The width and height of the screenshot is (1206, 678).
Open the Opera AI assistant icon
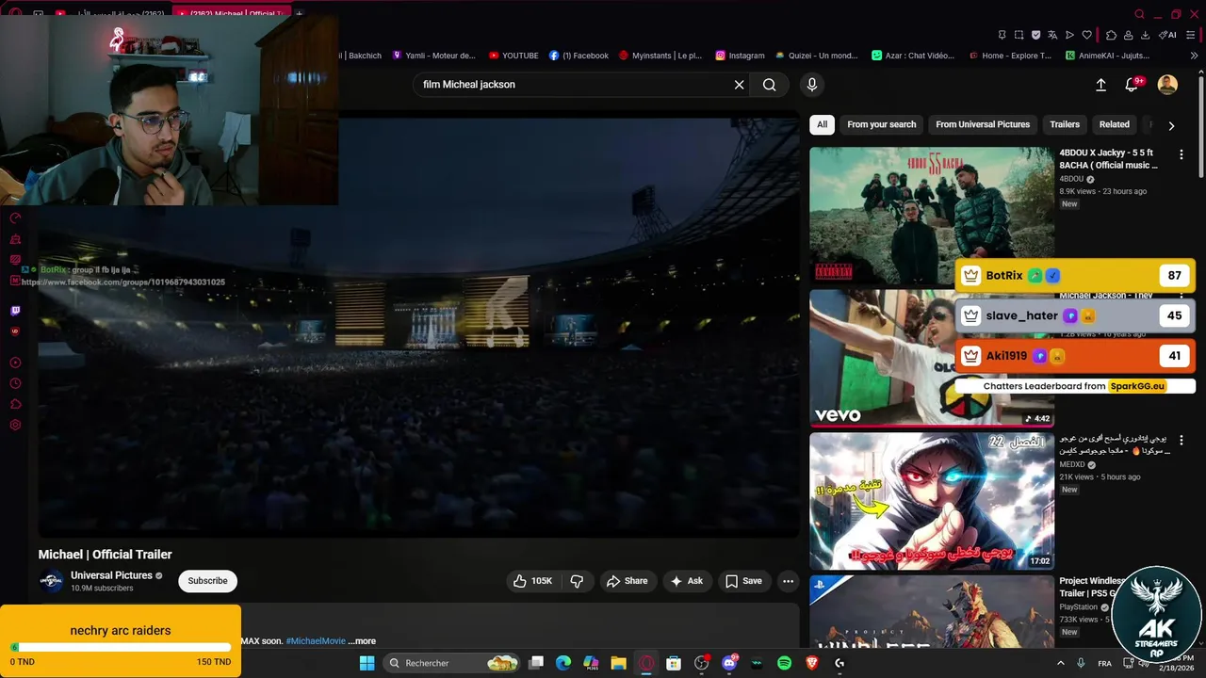point(1168,35)
